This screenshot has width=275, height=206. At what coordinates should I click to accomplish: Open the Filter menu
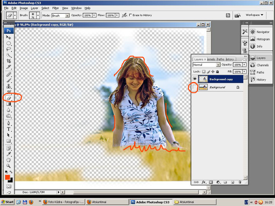[x=55, y=8]
